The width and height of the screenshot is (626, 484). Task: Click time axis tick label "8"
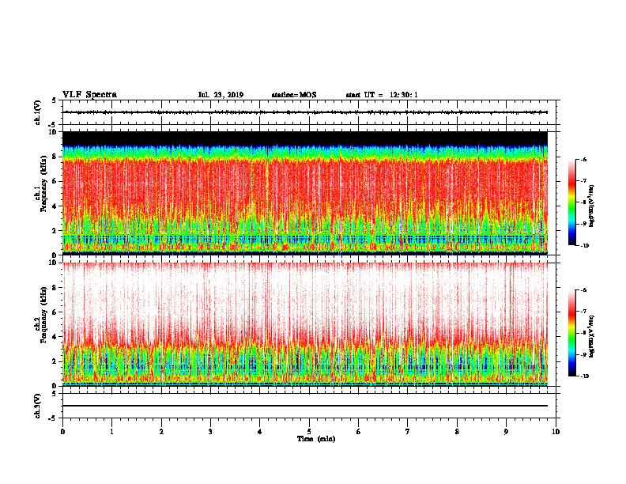coord(457,432)
